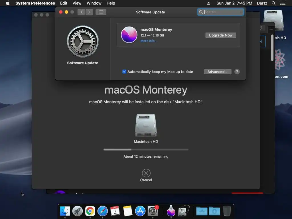Open Notes from the Dock
This screenshot has width=292, height=219.
tap(127, 211)
